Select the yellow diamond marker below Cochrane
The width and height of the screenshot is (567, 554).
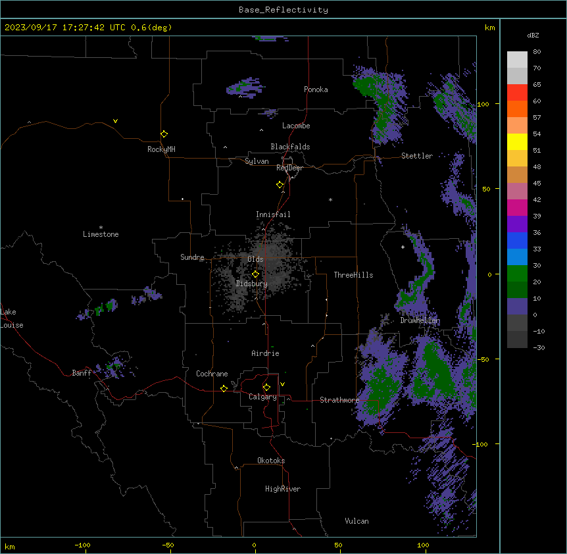(x=224, y=388)
